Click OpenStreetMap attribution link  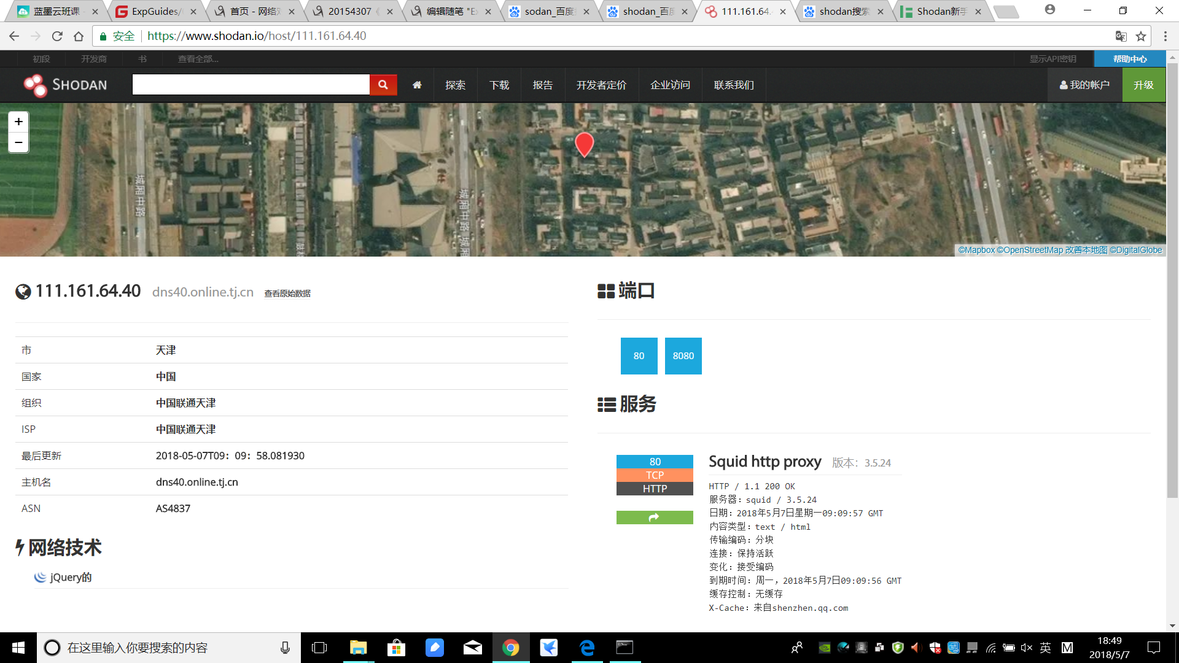point(1030,250)
